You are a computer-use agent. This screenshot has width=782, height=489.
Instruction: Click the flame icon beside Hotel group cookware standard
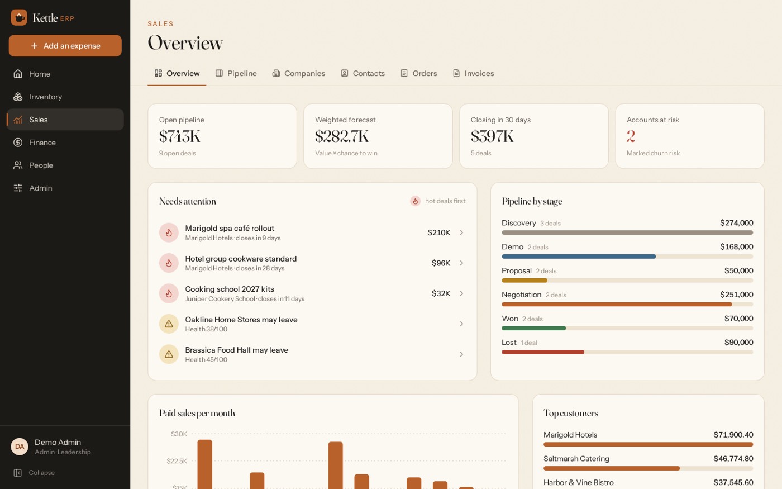[x=169, y=263]
